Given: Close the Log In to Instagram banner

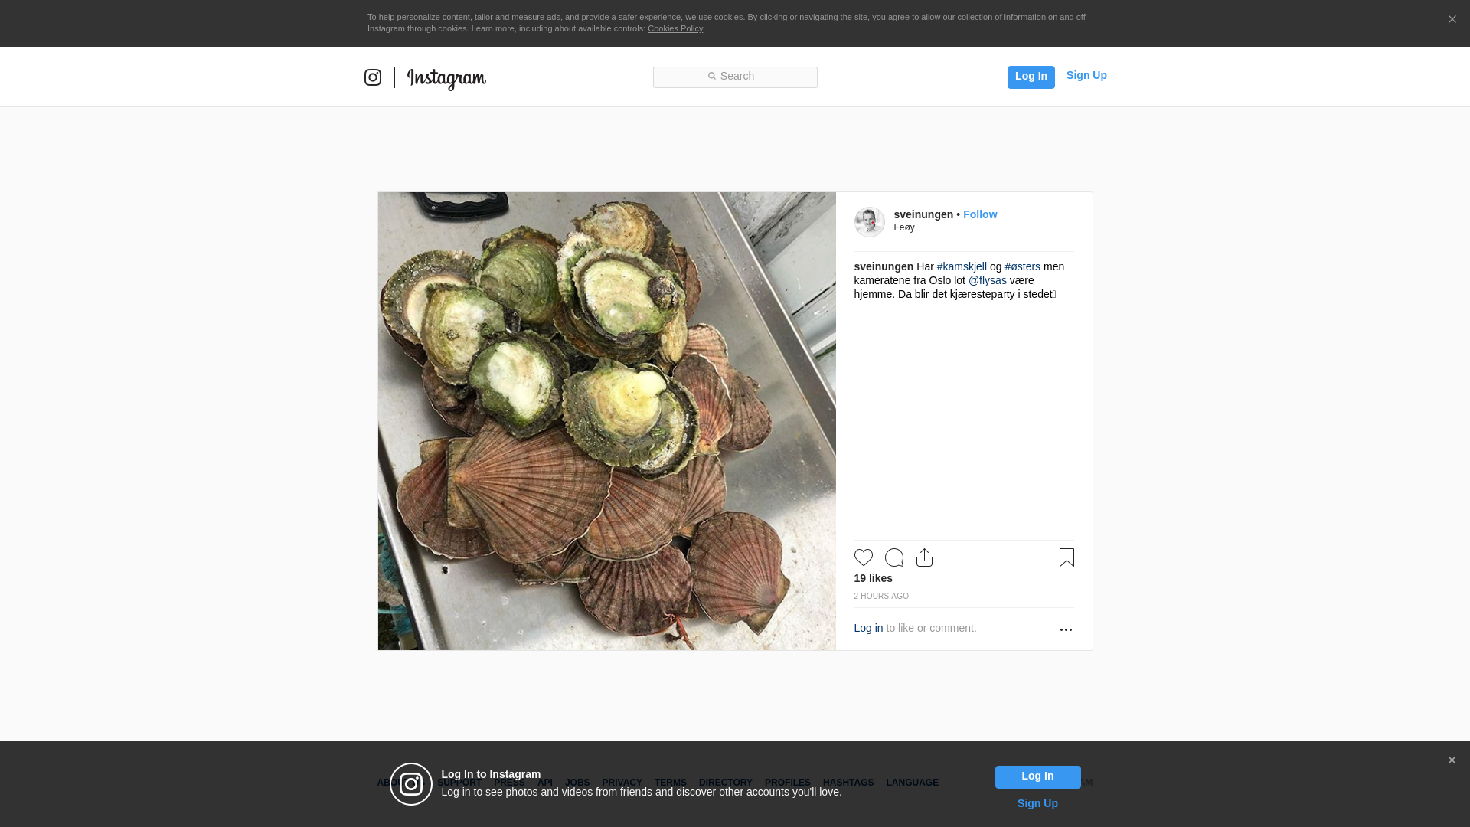Looking at the screenshot, I should [1452, 760].
